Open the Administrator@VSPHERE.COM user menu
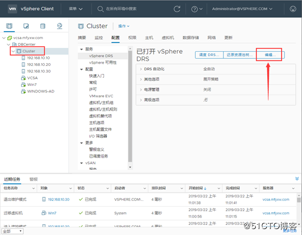Image resolution: width=302 pixels, height=235 pixels. pyautogui.click(x=242, y=9)
